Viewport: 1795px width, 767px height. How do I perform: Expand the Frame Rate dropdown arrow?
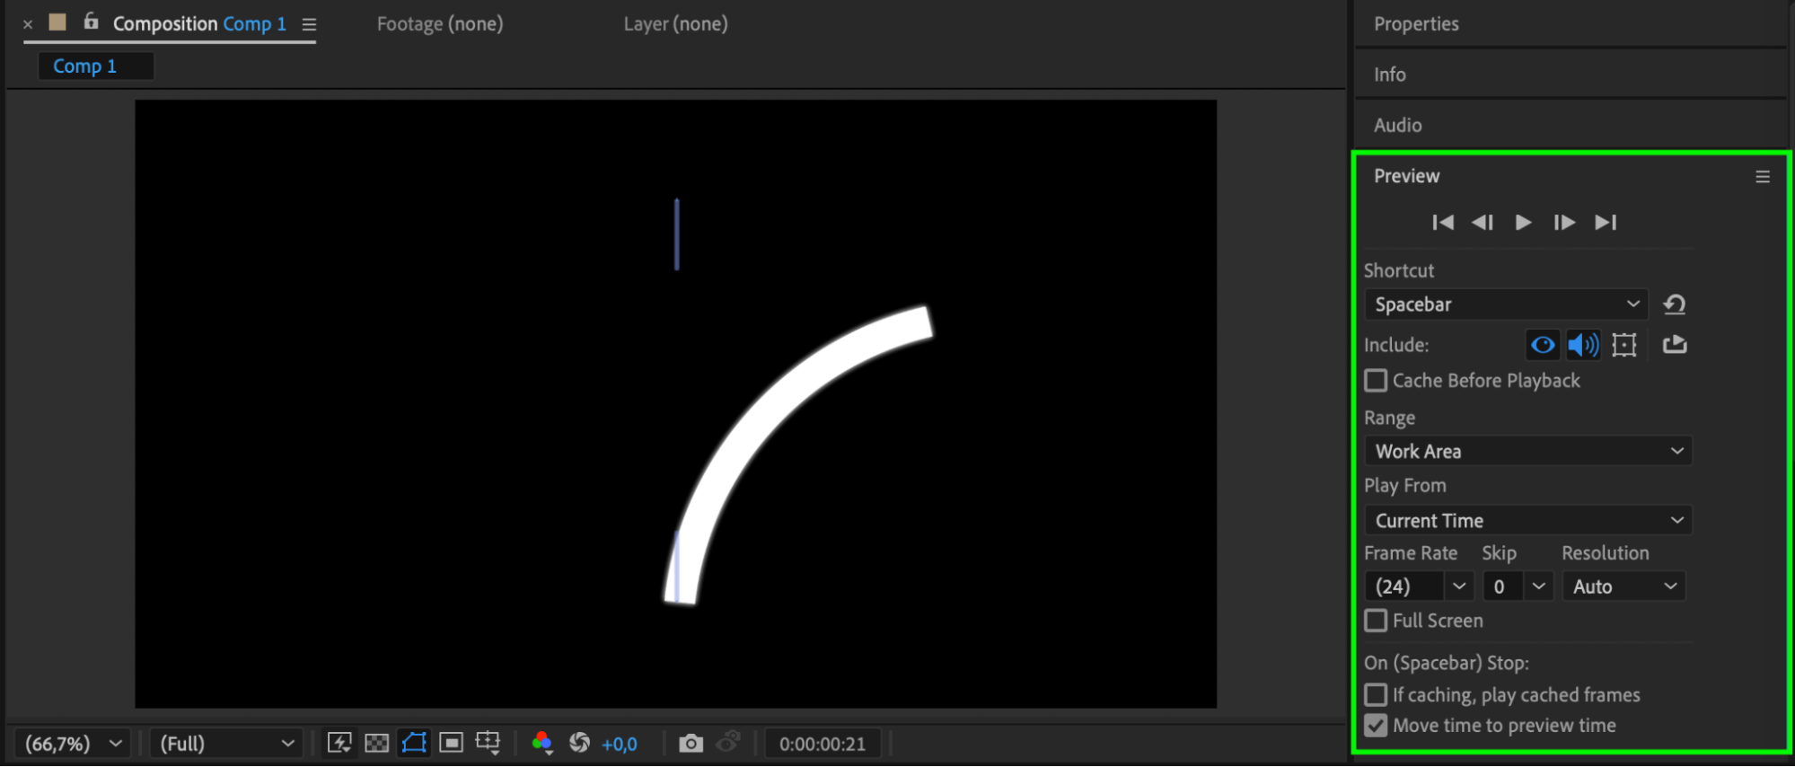pos(1459,586)
